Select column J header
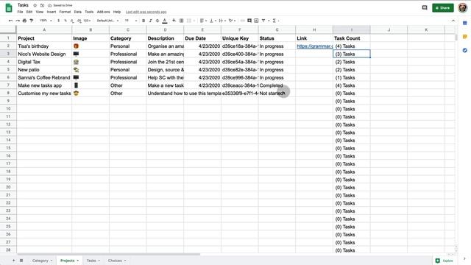Screen dimensions: 471x265 point(389,29)
